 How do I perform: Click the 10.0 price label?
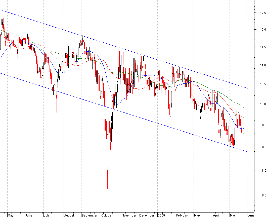point(263,104)
